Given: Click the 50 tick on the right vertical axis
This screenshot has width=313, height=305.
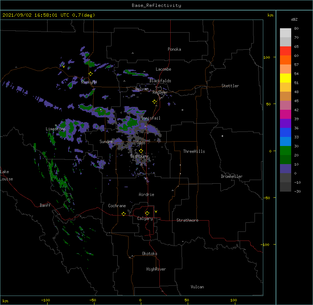Looking at the screenshot, I should coord(268,104).
